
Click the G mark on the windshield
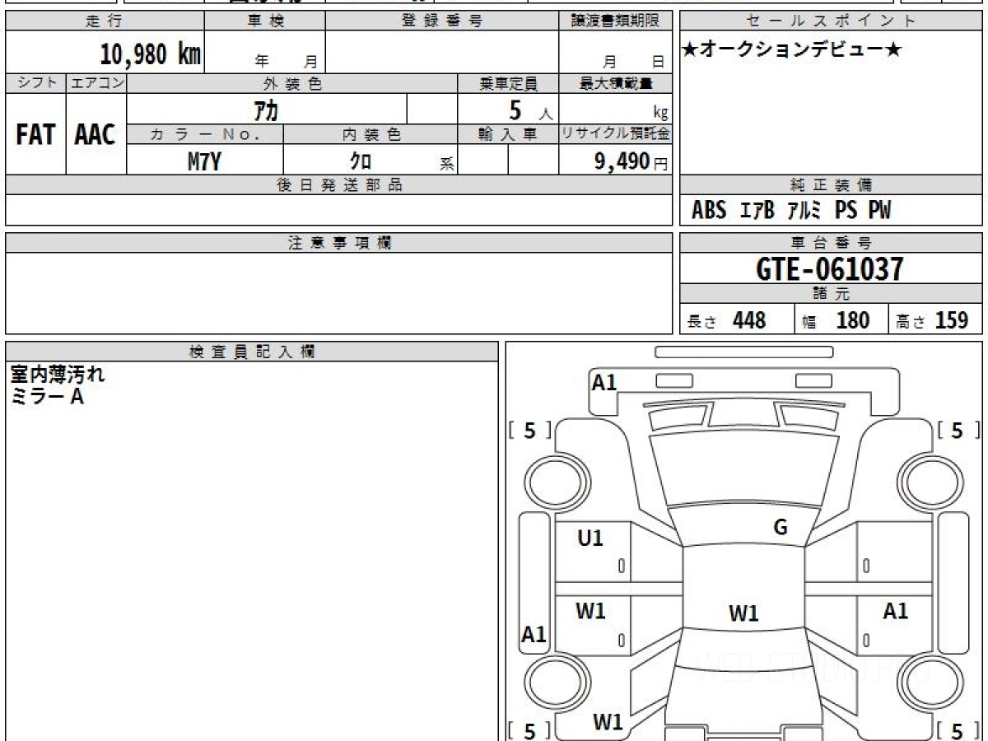tap(781, 528)
